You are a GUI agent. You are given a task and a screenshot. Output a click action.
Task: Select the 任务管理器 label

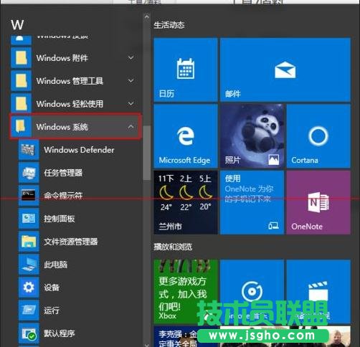pyautogui.click(x=63, y=173)
